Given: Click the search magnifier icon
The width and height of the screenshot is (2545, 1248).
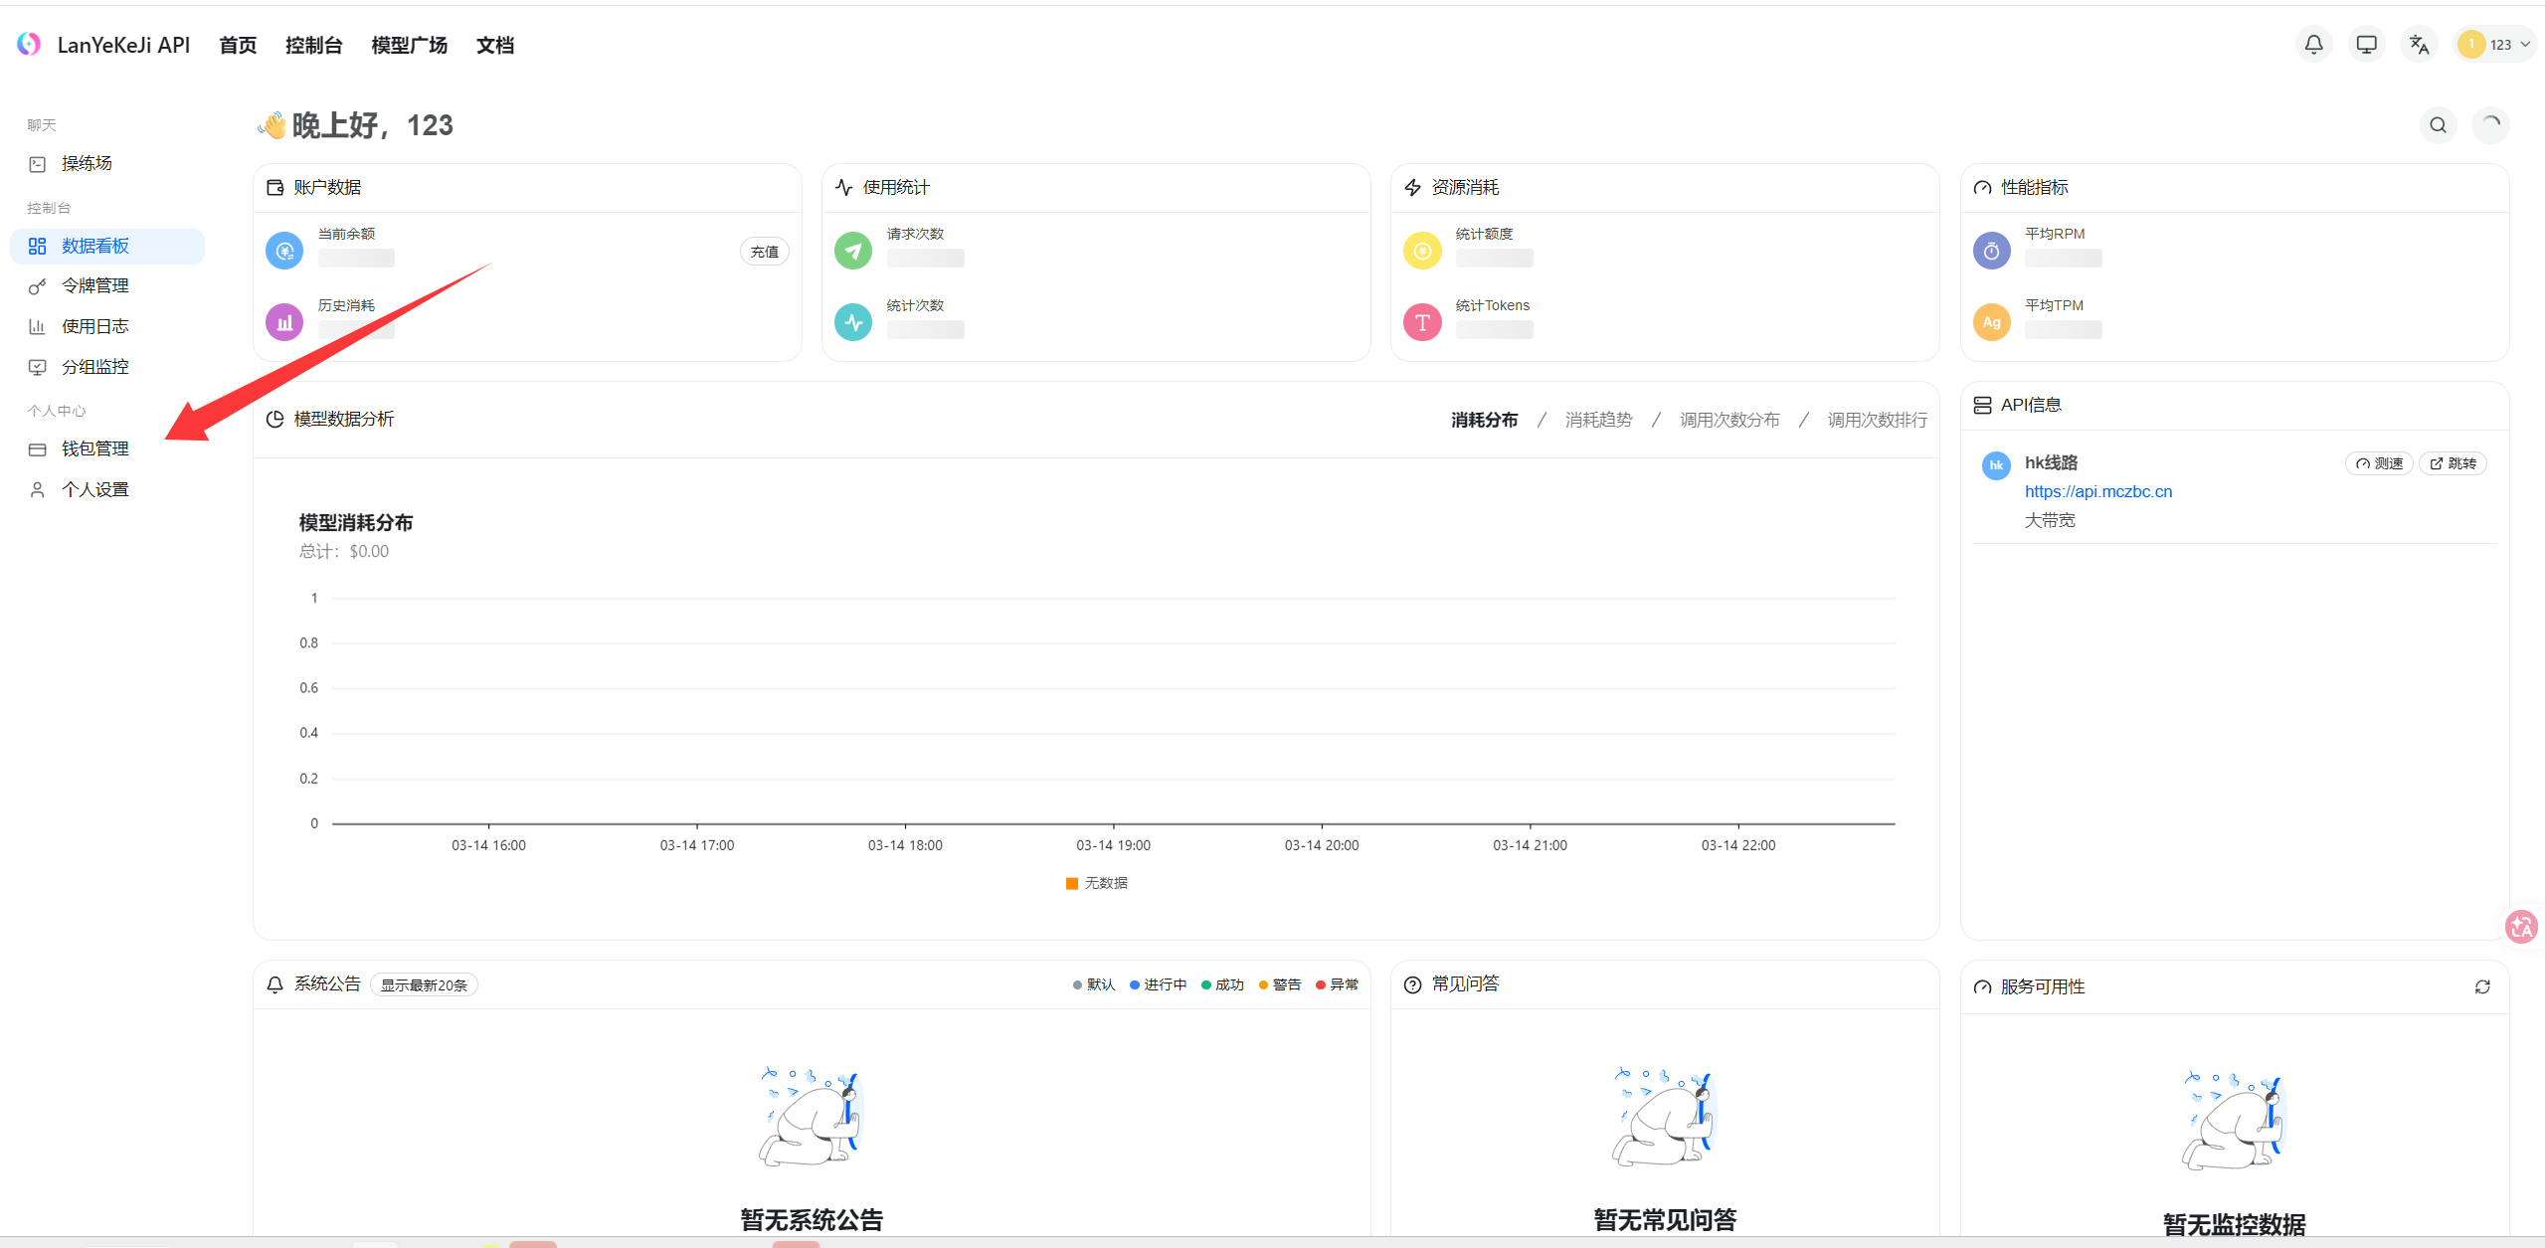Looking at the screenshot, I should click(2439, 125).
